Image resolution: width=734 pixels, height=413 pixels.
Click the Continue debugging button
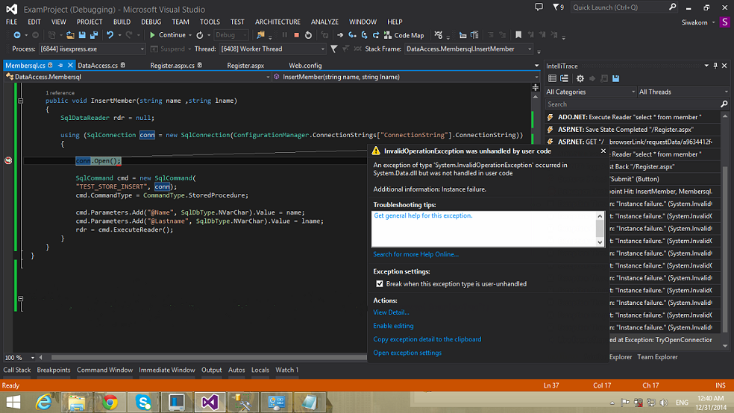168,35
